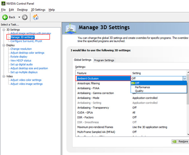This screenshot has height=155, width=189.
Task: Click the Ambient Occlusion dropdown arrow
Action: coord(185,78)
